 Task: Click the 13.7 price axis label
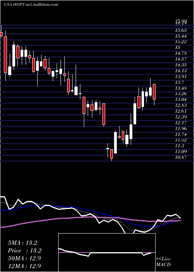(179, 82)
